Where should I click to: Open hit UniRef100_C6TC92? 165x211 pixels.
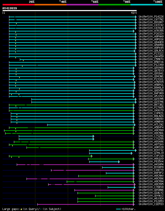point(151,25)
